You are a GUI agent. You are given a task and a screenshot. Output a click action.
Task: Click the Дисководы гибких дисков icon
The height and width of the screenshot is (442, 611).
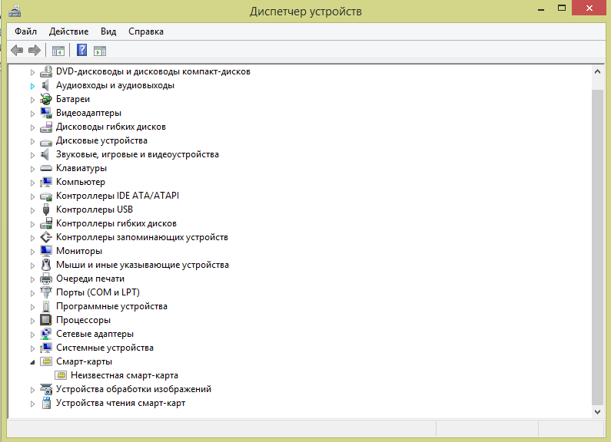[x=46, y=127]
